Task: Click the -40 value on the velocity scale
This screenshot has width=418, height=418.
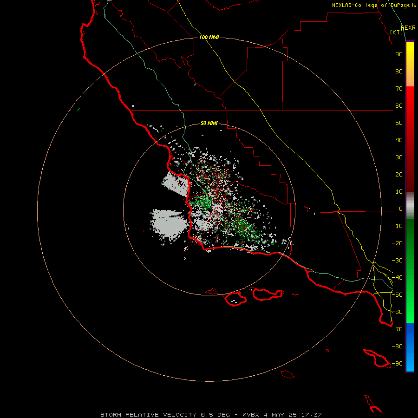Action: 397,278
